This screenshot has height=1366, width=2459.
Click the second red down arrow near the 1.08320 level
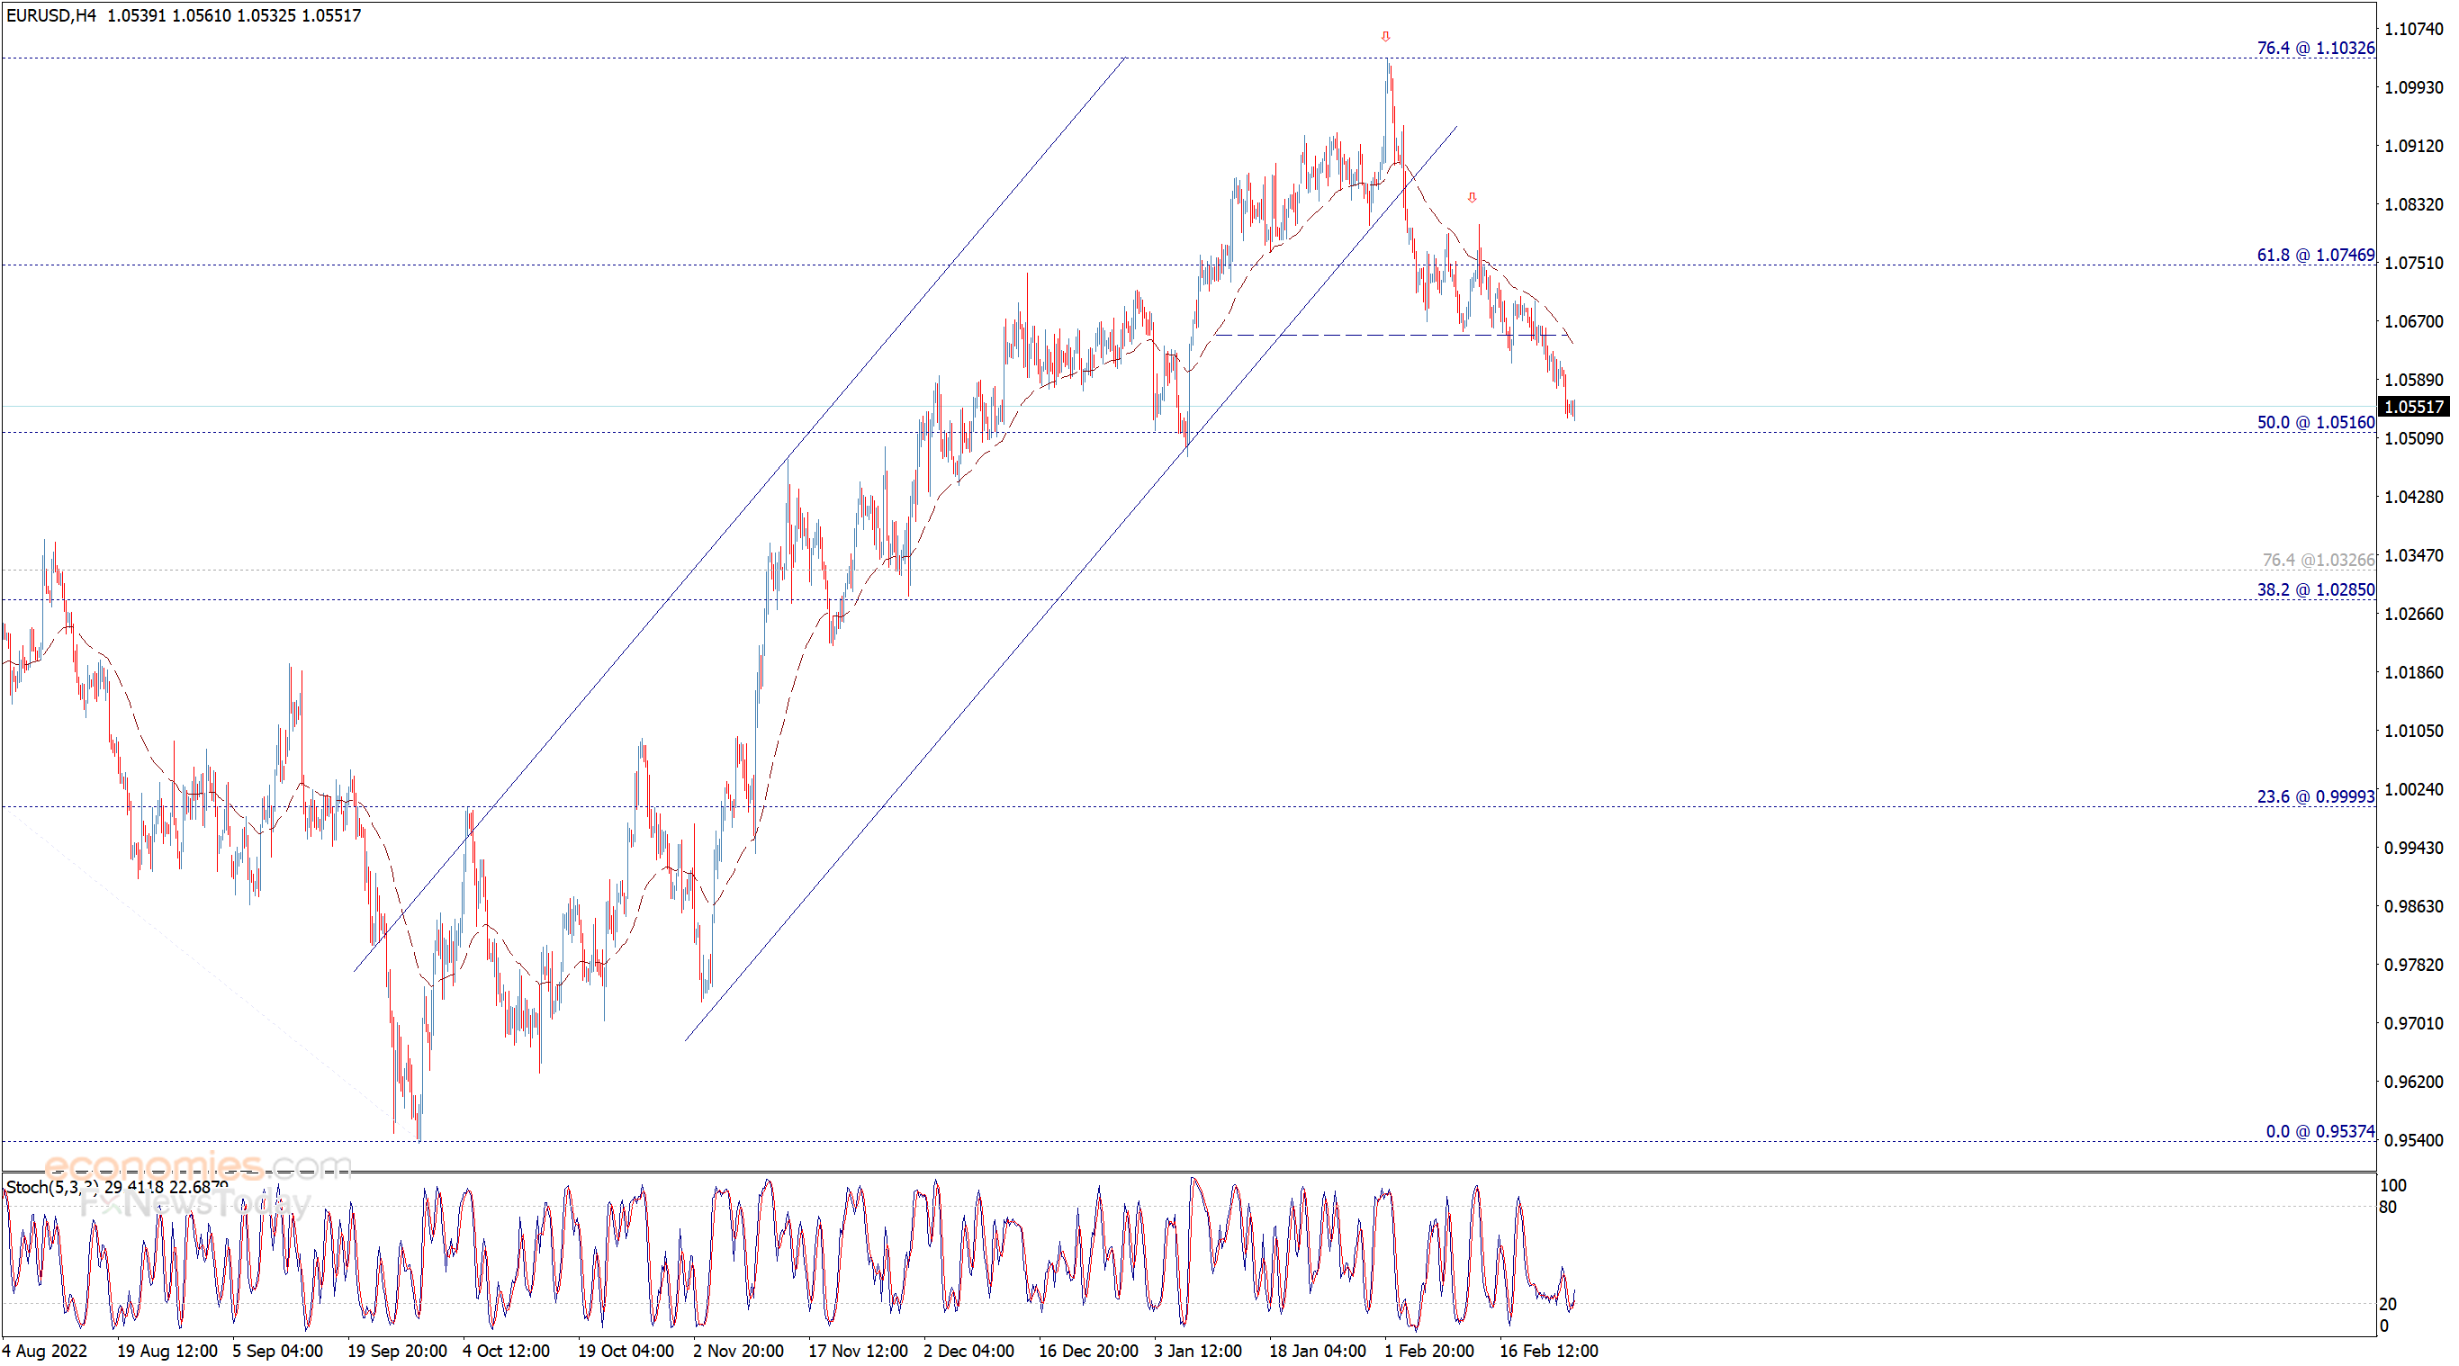pyautogui.click(x=1472, y=198)
